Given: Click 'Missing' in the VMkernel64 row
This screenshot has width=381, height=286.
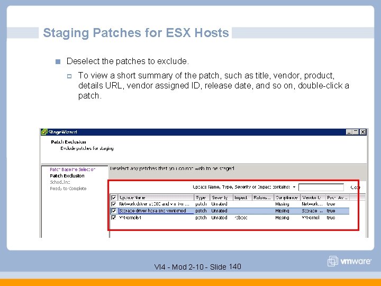Looking at the screenshot, I should [x=282, y=218].
